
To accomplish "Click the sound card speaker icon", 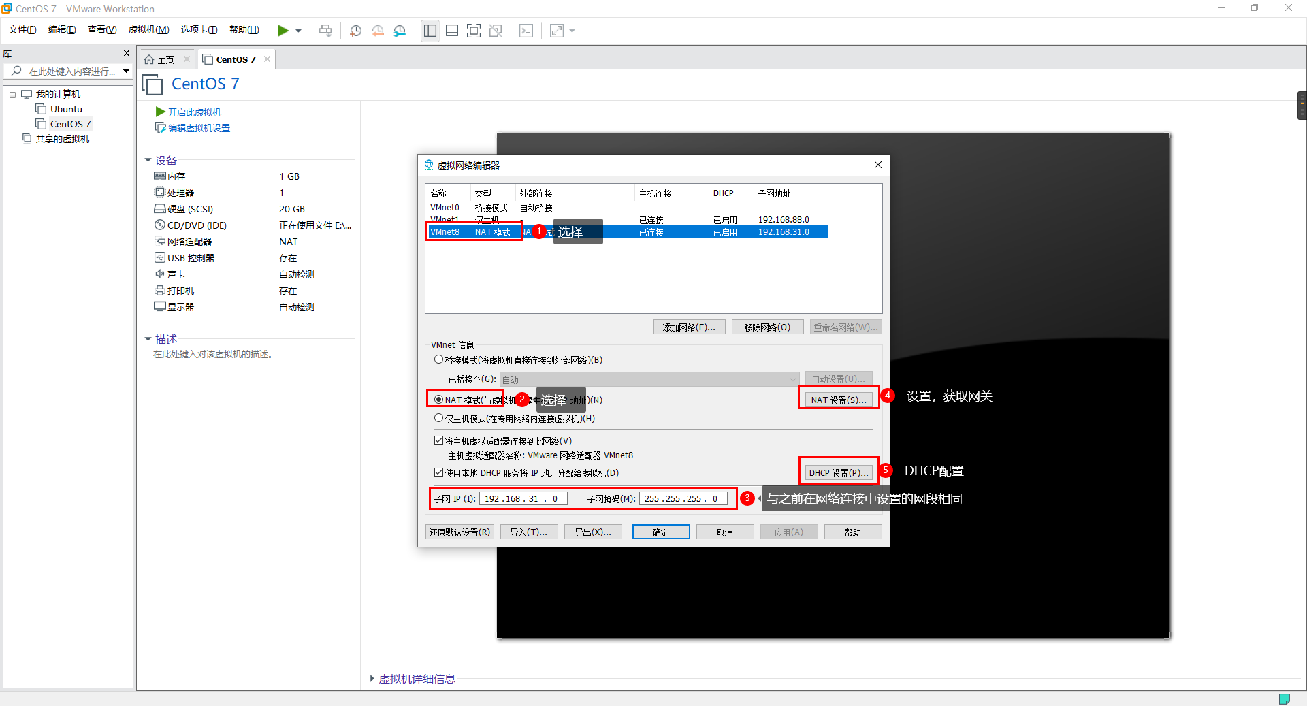I will click(160, 274).
